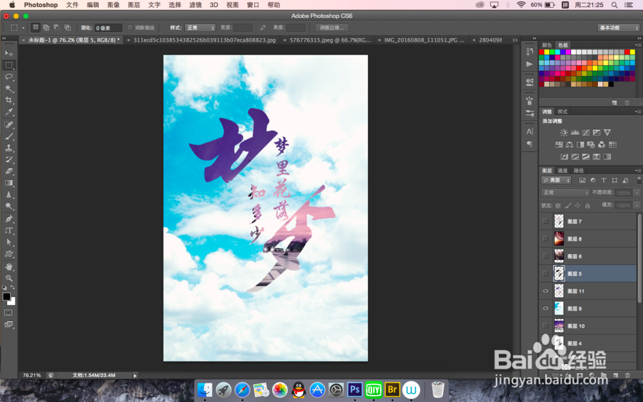643x402 pixels.
Task: Lock all layer attributes
Action: [587, 206]
